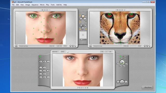Open the File menu
This screenshot has width=166, height=93.
[x=13, y=5]
